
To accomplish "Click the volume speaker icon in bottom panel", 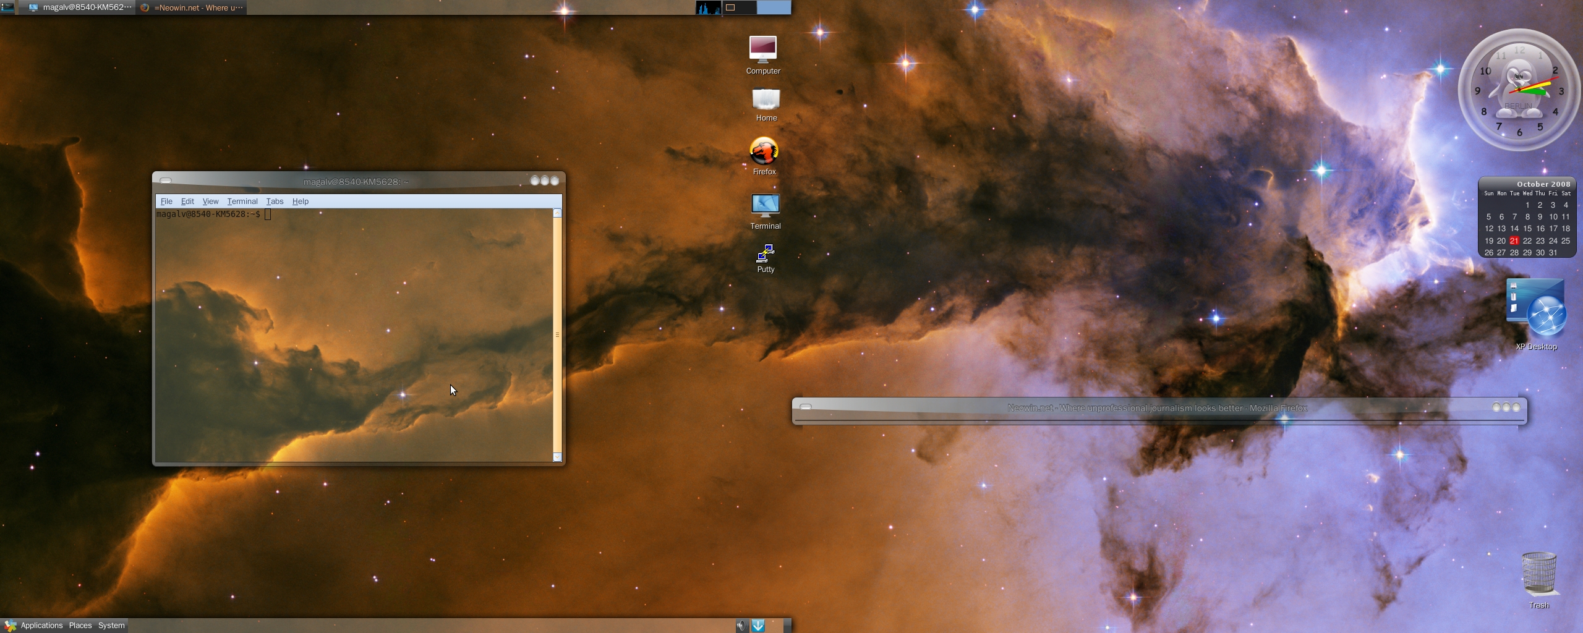I will 742,626.
